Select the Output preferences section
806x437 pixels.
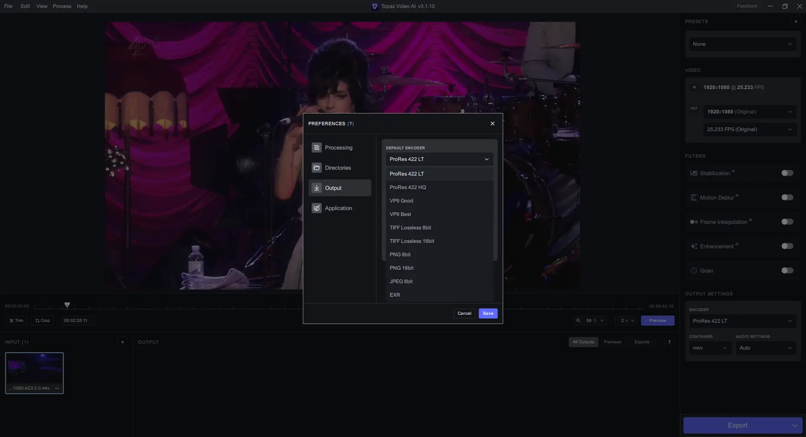click(x=340, y=188)
